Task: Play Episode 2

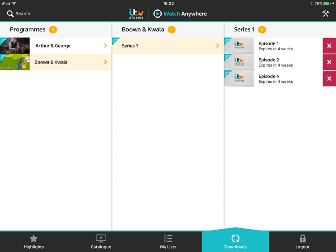Action: [273, 62]
